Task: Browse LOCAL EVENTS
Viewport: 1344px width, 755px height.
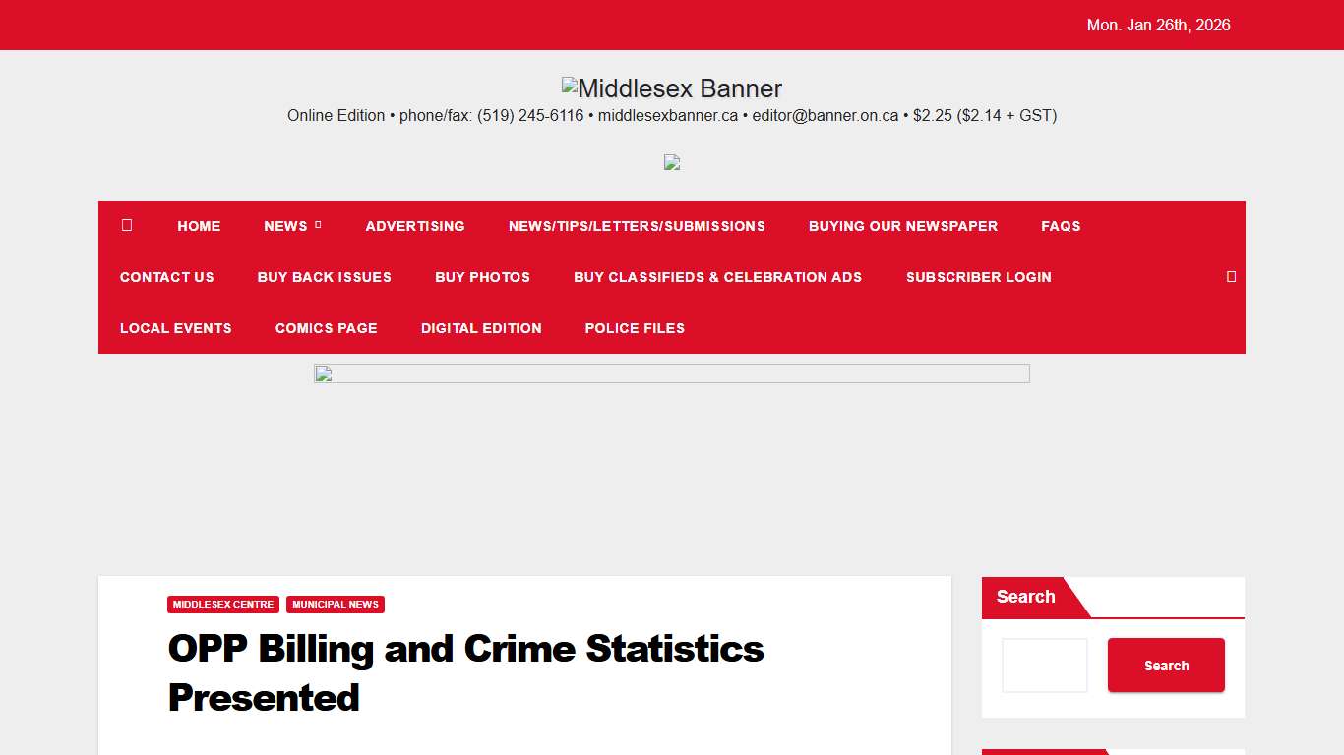Action: 175,328
